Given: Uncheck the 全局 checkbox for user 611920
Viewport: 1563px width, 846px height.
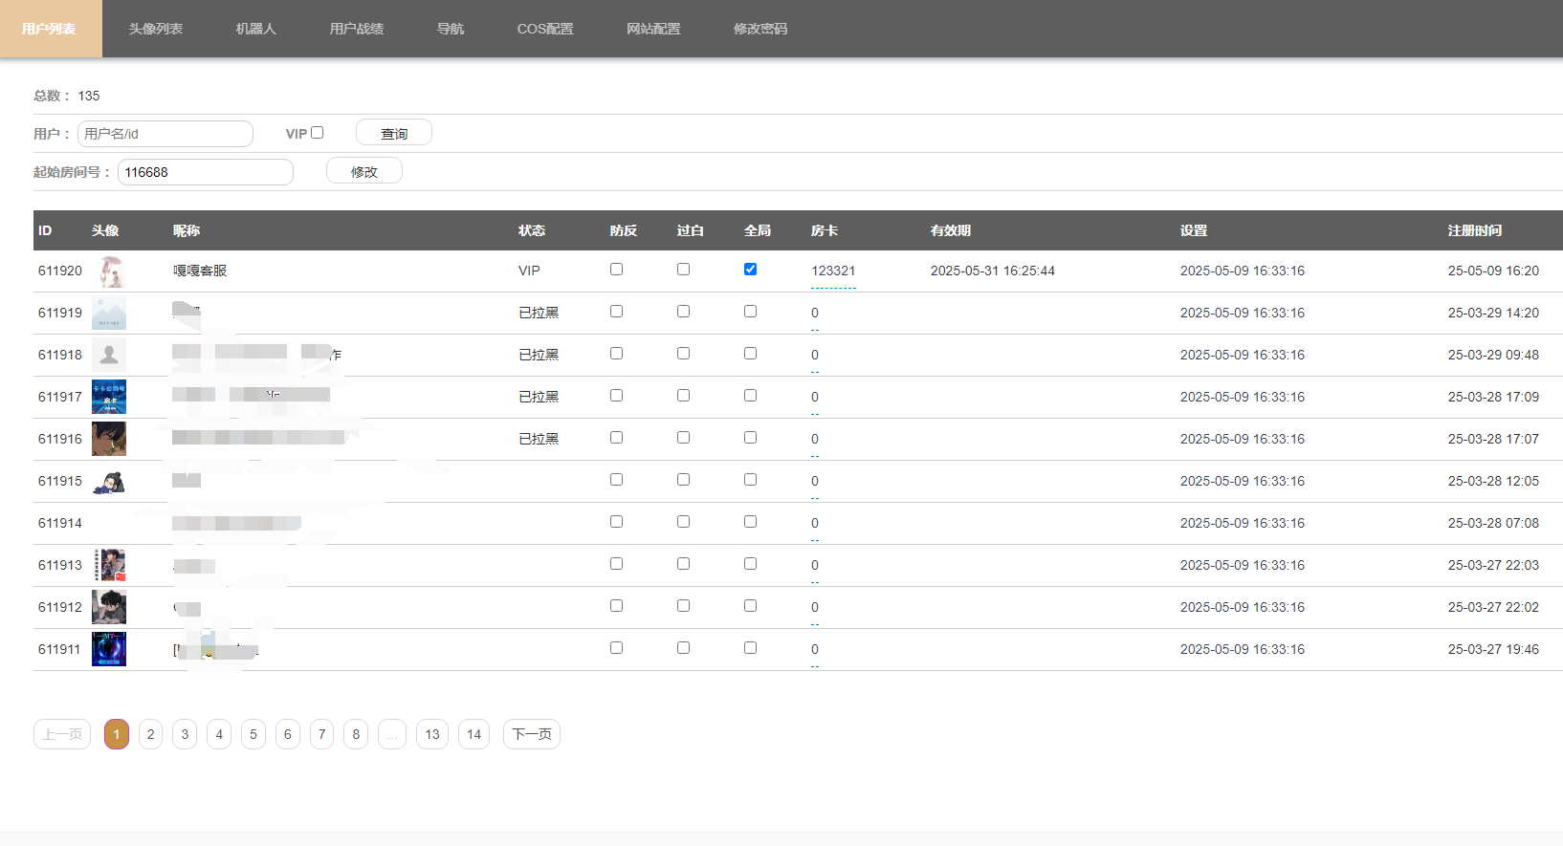Looking at the screenshot, I should [x=750, y=270].
